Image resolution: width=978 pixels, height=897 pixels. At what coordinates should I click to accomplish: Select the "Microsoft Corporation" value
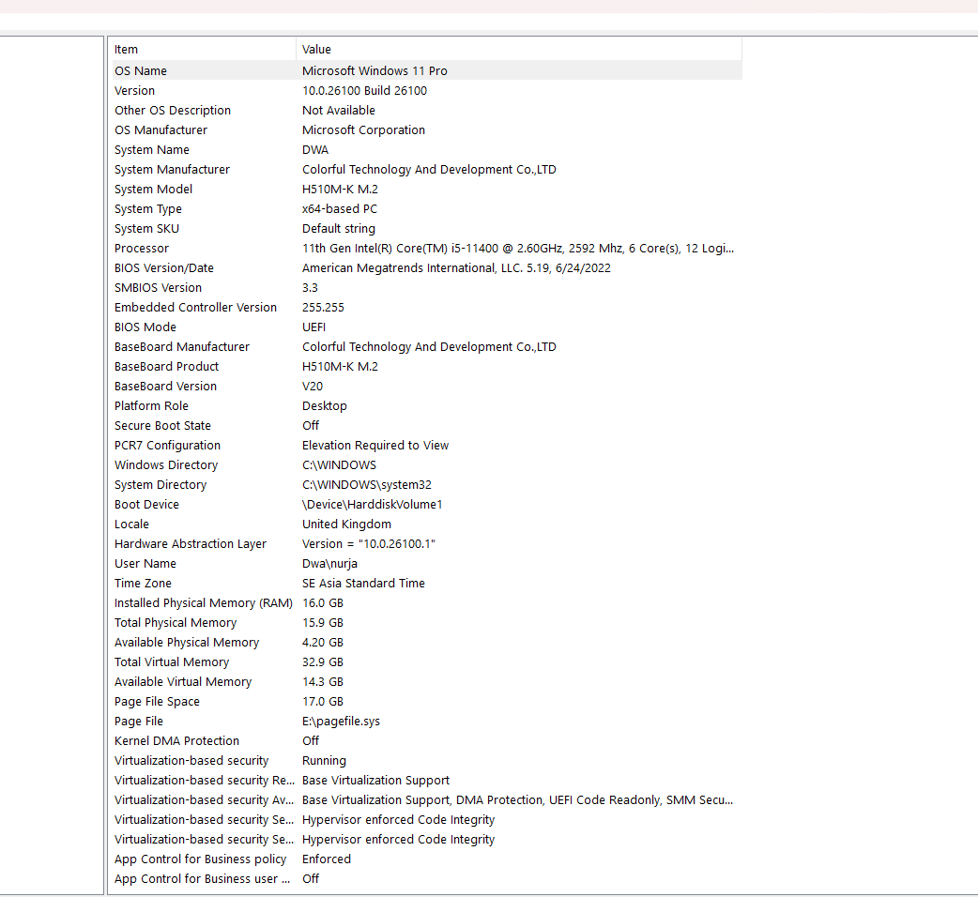363,130
